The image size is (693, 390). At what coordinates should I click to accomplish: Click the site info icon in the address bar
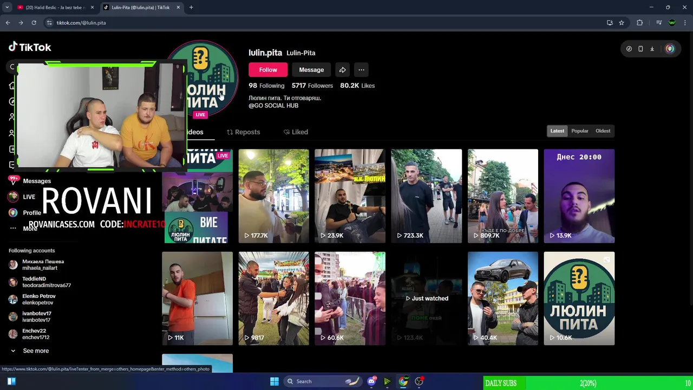click(x=49, y=23)
